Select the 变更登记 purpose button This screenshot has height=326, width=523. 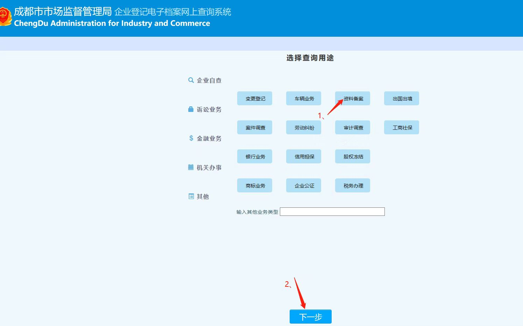pos(255,99)
